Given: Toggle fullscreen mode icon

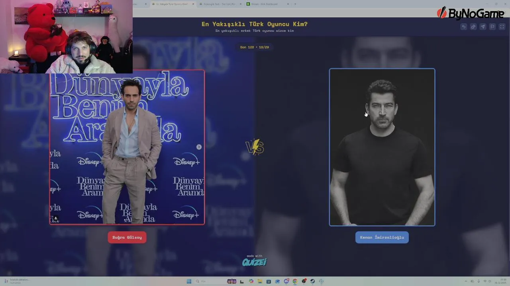Looking at the screenshot, I should pyautogui.click(x=502, y=27).
